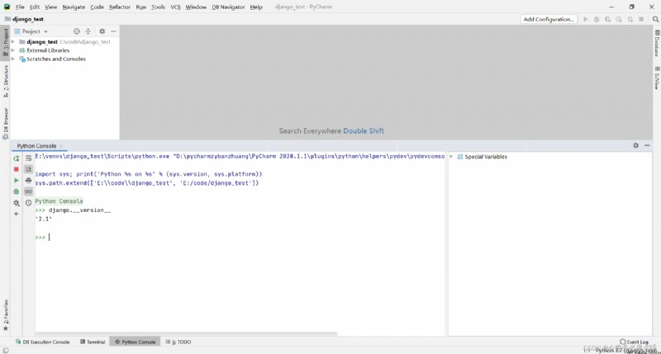Open the Favorites side tab
Screen dimensions: 661x354
[6, 315]
